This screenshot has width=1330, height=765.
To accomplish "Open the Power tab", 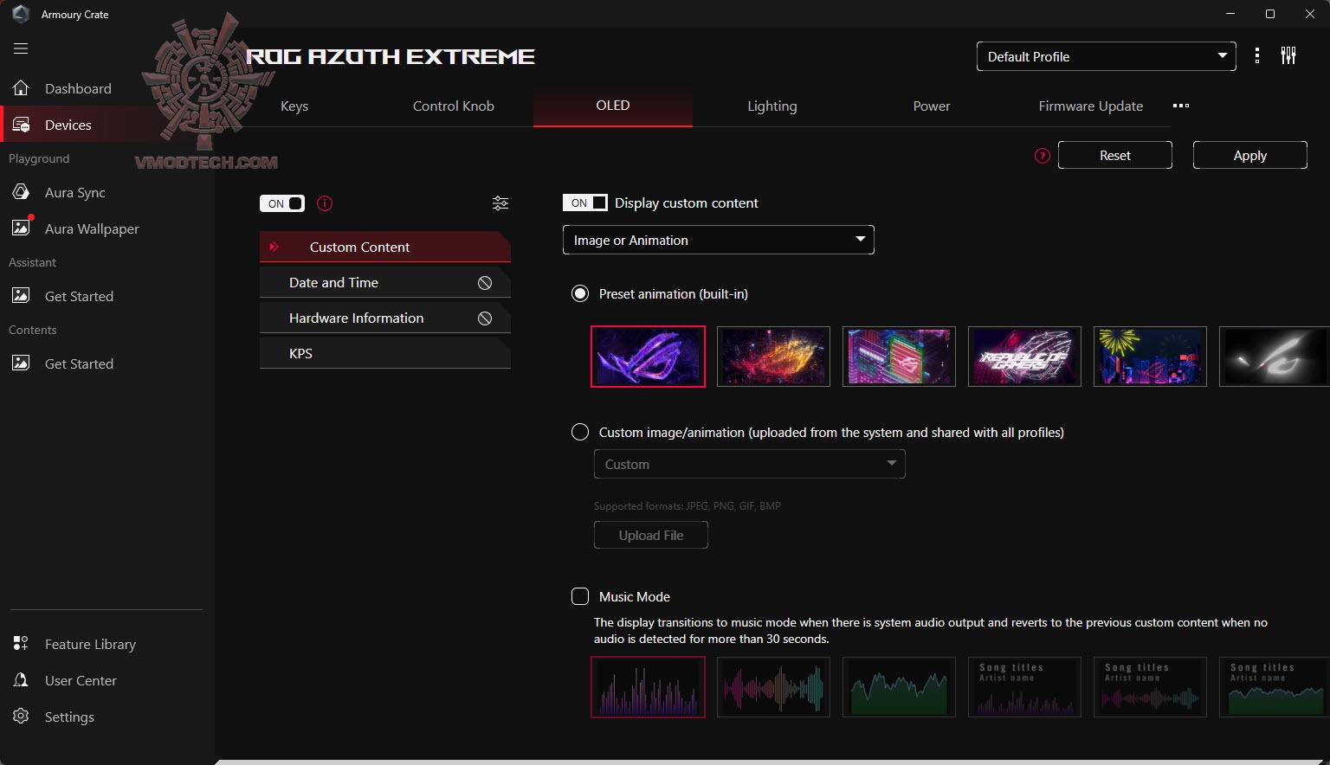I will point(932,106).
